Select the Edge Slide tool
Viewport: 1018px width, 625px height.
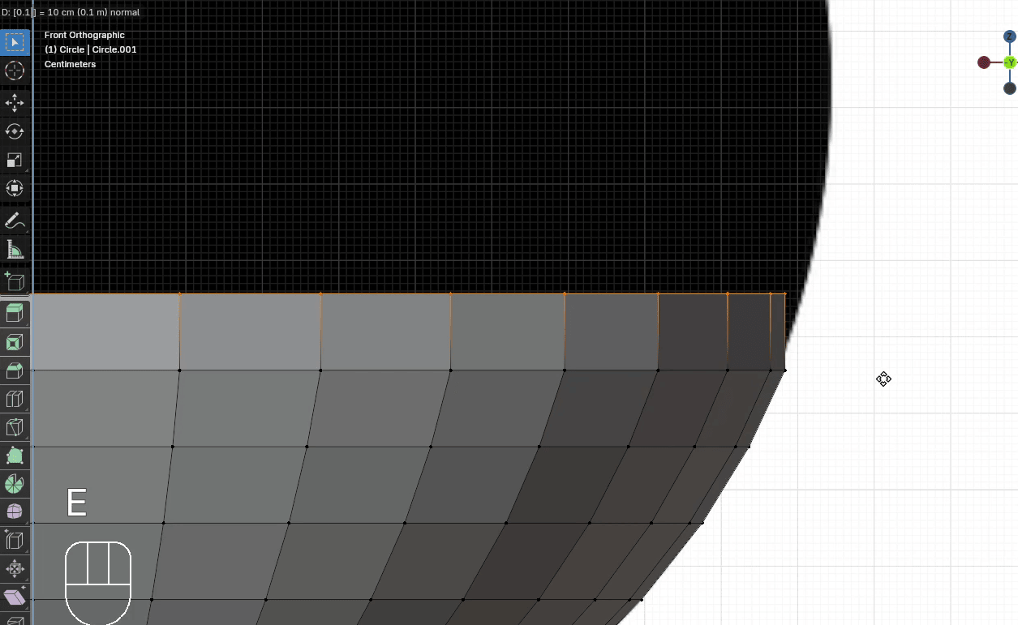click(15, 540)
